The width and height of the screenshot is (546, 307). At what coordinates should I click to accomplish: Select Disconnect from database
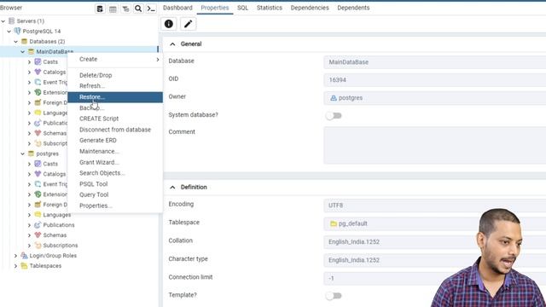115,130
